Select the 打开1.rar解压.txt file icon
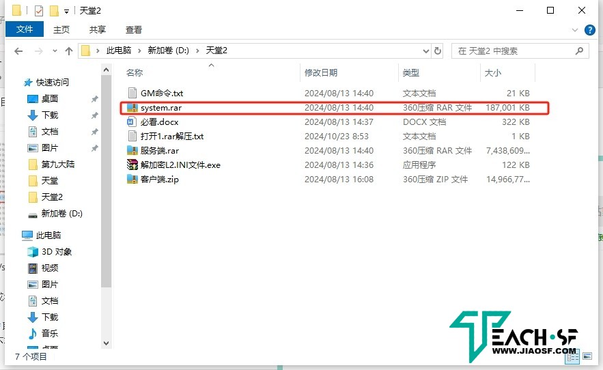The width and height of the screenshot is (603, 370). click(132, 136)
